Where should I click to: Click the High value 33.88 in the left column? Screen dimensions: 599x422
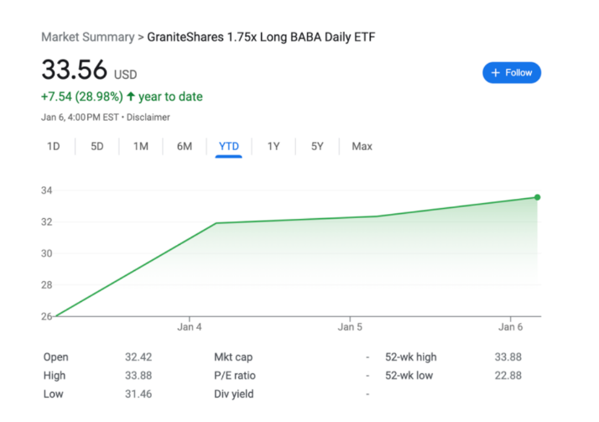(138, 375)
